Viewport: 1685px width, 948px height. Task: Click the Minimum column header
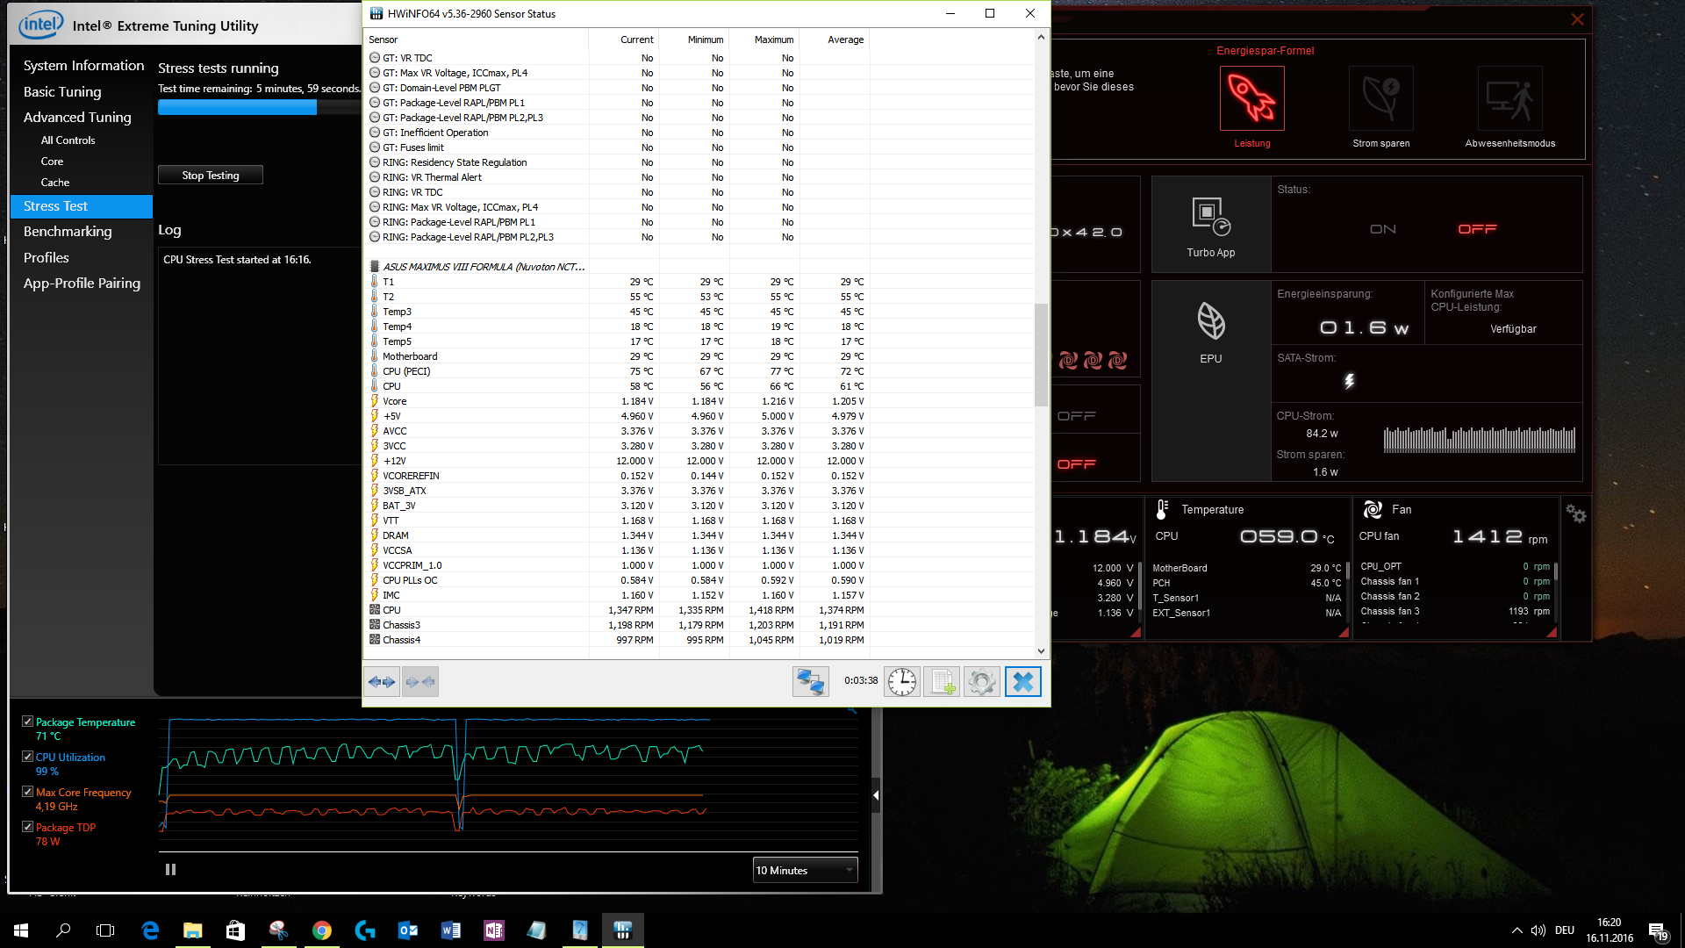tap(694, 39)
